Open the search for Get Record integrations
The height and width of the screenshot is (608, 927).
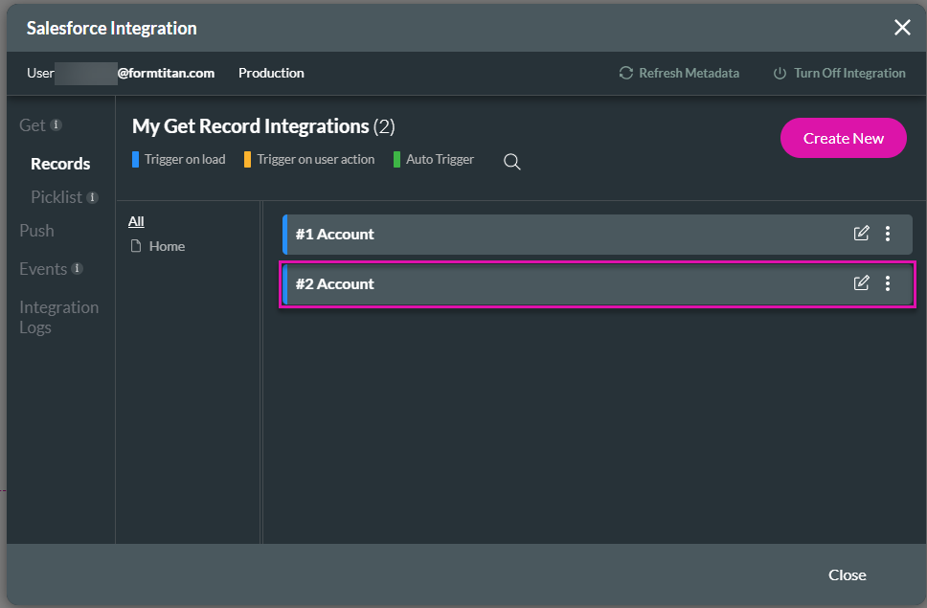coord(511,162)
